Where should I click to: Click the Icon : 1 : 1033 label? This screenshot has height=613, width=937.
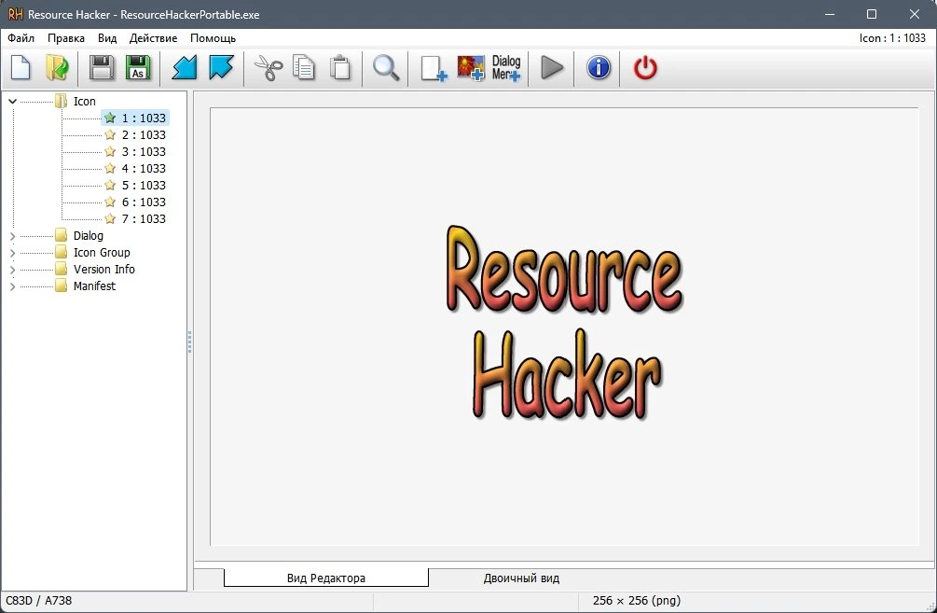click(x=892, y=37)
